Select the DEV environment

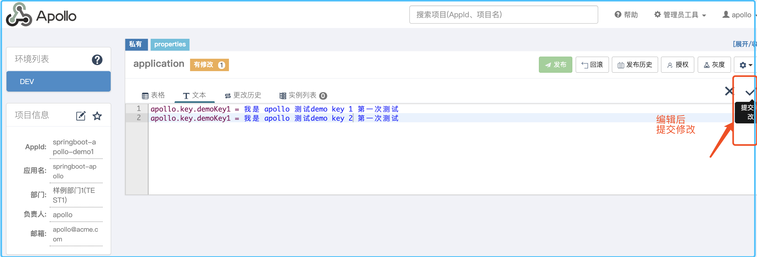(59, 81)
